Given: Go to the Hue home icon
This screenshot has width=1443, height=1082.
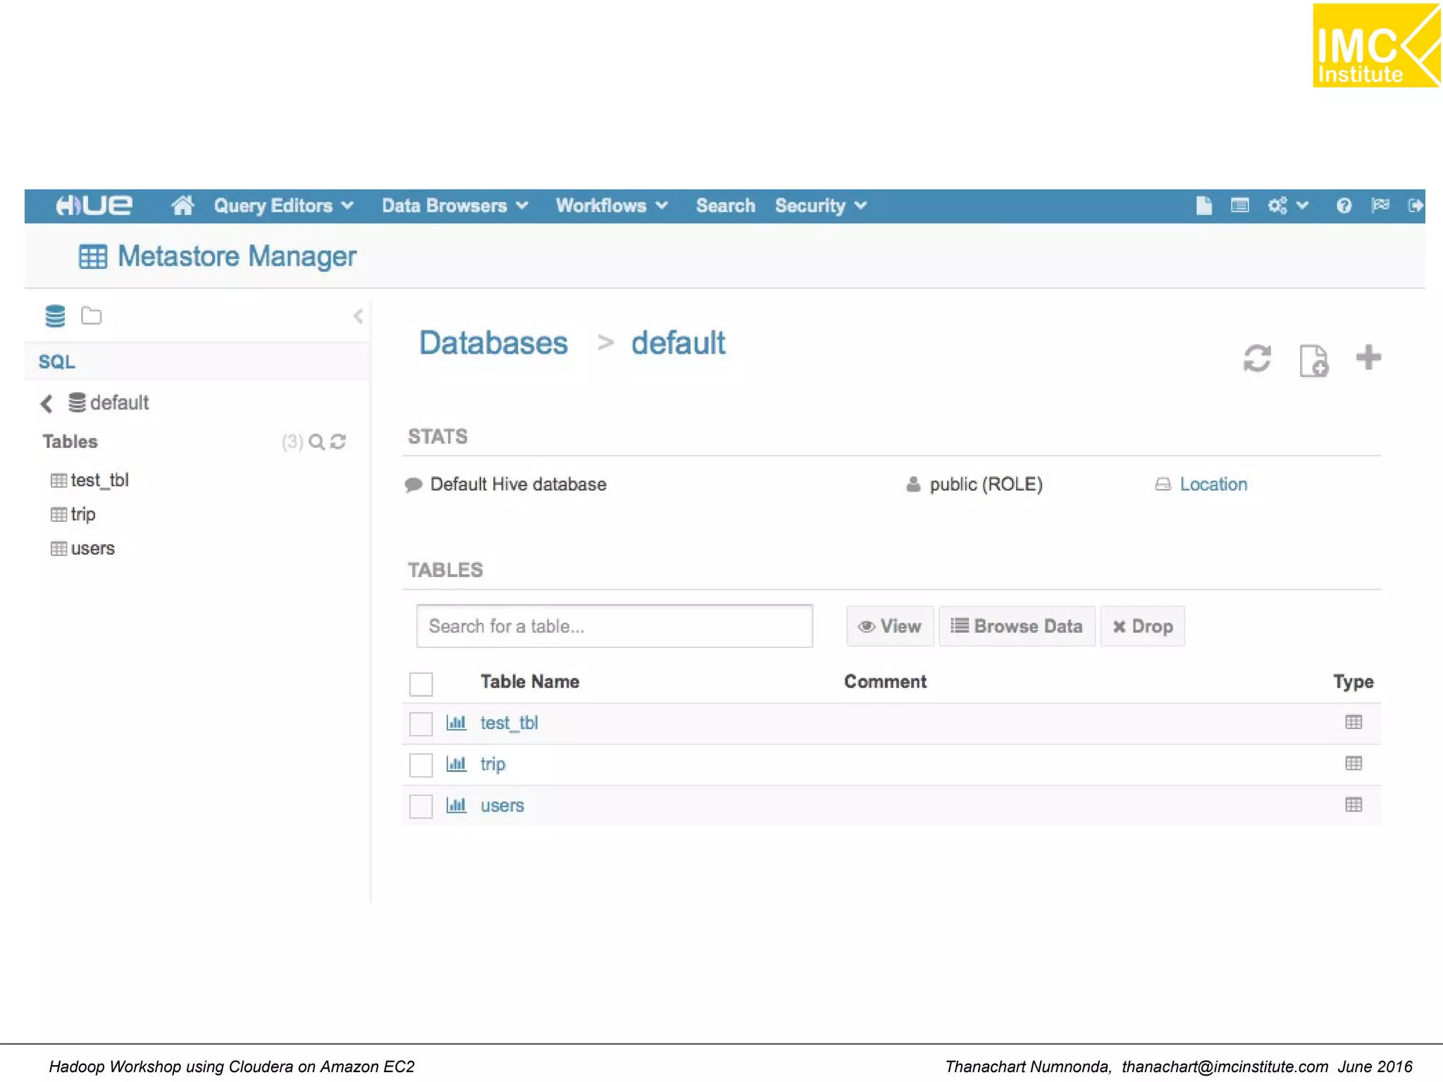Looking at the screenshot, I should 182,206.
